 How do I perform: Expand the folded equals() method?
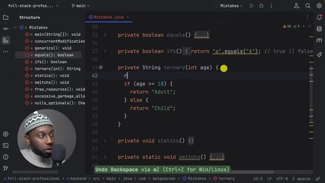[x=105, y=35]
